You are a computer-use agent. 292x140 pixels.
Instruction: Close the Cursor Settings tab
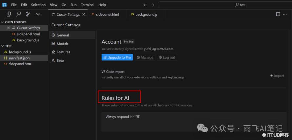(x=84, y=14)
